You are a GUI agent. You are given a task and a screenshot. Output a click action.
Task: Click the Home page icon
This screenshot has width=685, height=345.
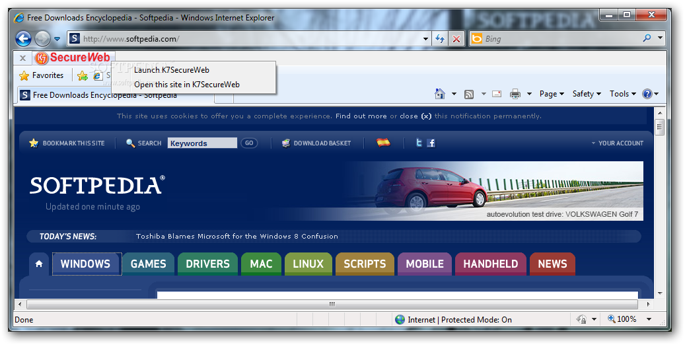439,94
